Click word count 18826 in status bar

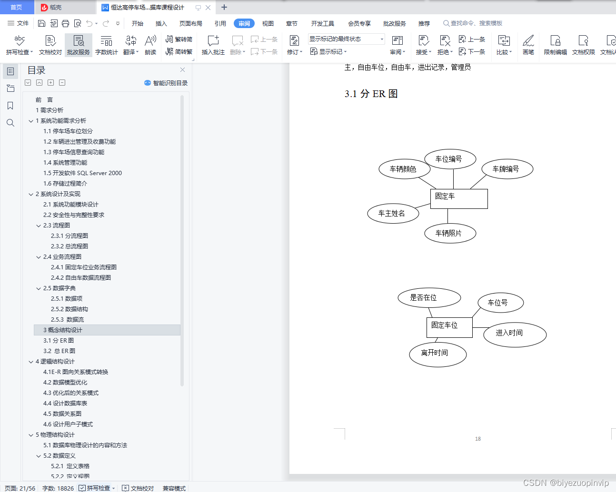58,488
